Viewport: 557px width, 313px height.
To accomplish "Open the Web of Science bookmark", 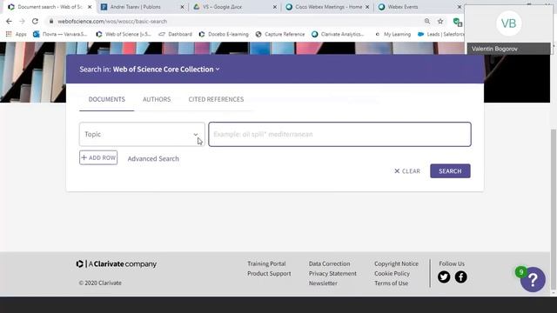I will (124, 34).
